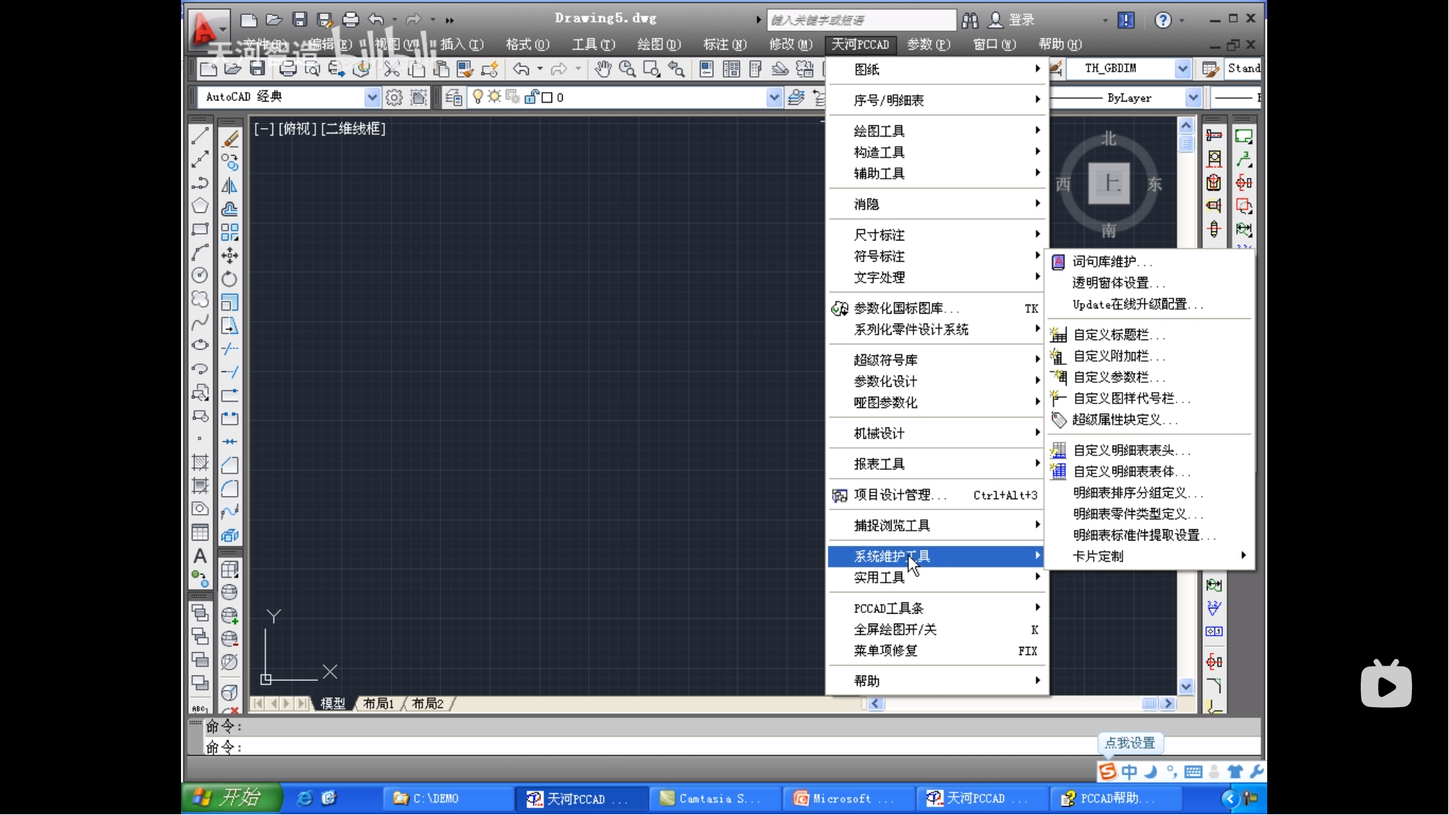Open the AutoCAD 经典 workspace dropdown
Screen dimensions: 1449x815
(372, 97)
